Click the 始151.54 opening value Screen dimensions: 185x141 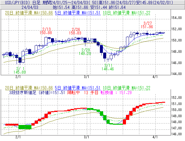pyautogui.click(x=61, y=7)
